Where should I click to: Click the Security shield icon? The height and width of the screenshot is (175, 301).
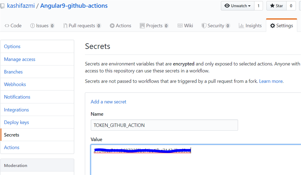point(204,26)
